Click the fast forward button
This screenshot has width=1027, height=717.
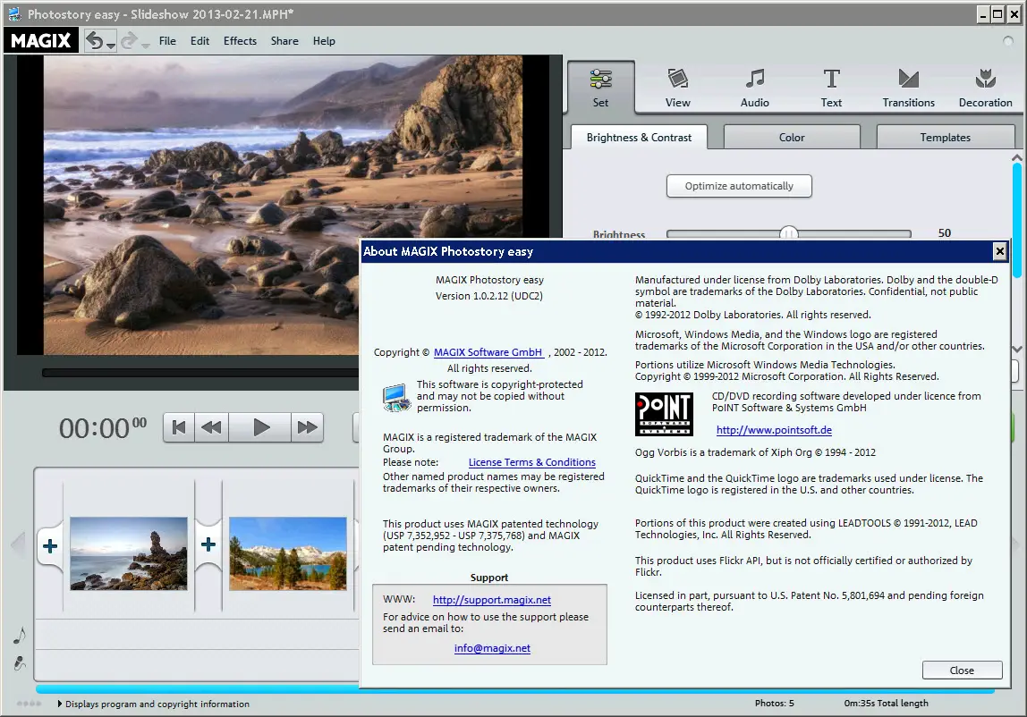[x=307, y=427]
